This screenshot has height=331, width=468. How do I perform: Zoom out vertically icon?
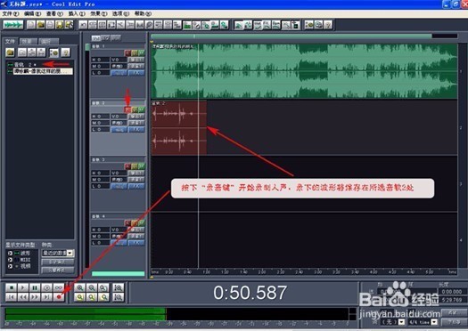(x=119, y=297)
